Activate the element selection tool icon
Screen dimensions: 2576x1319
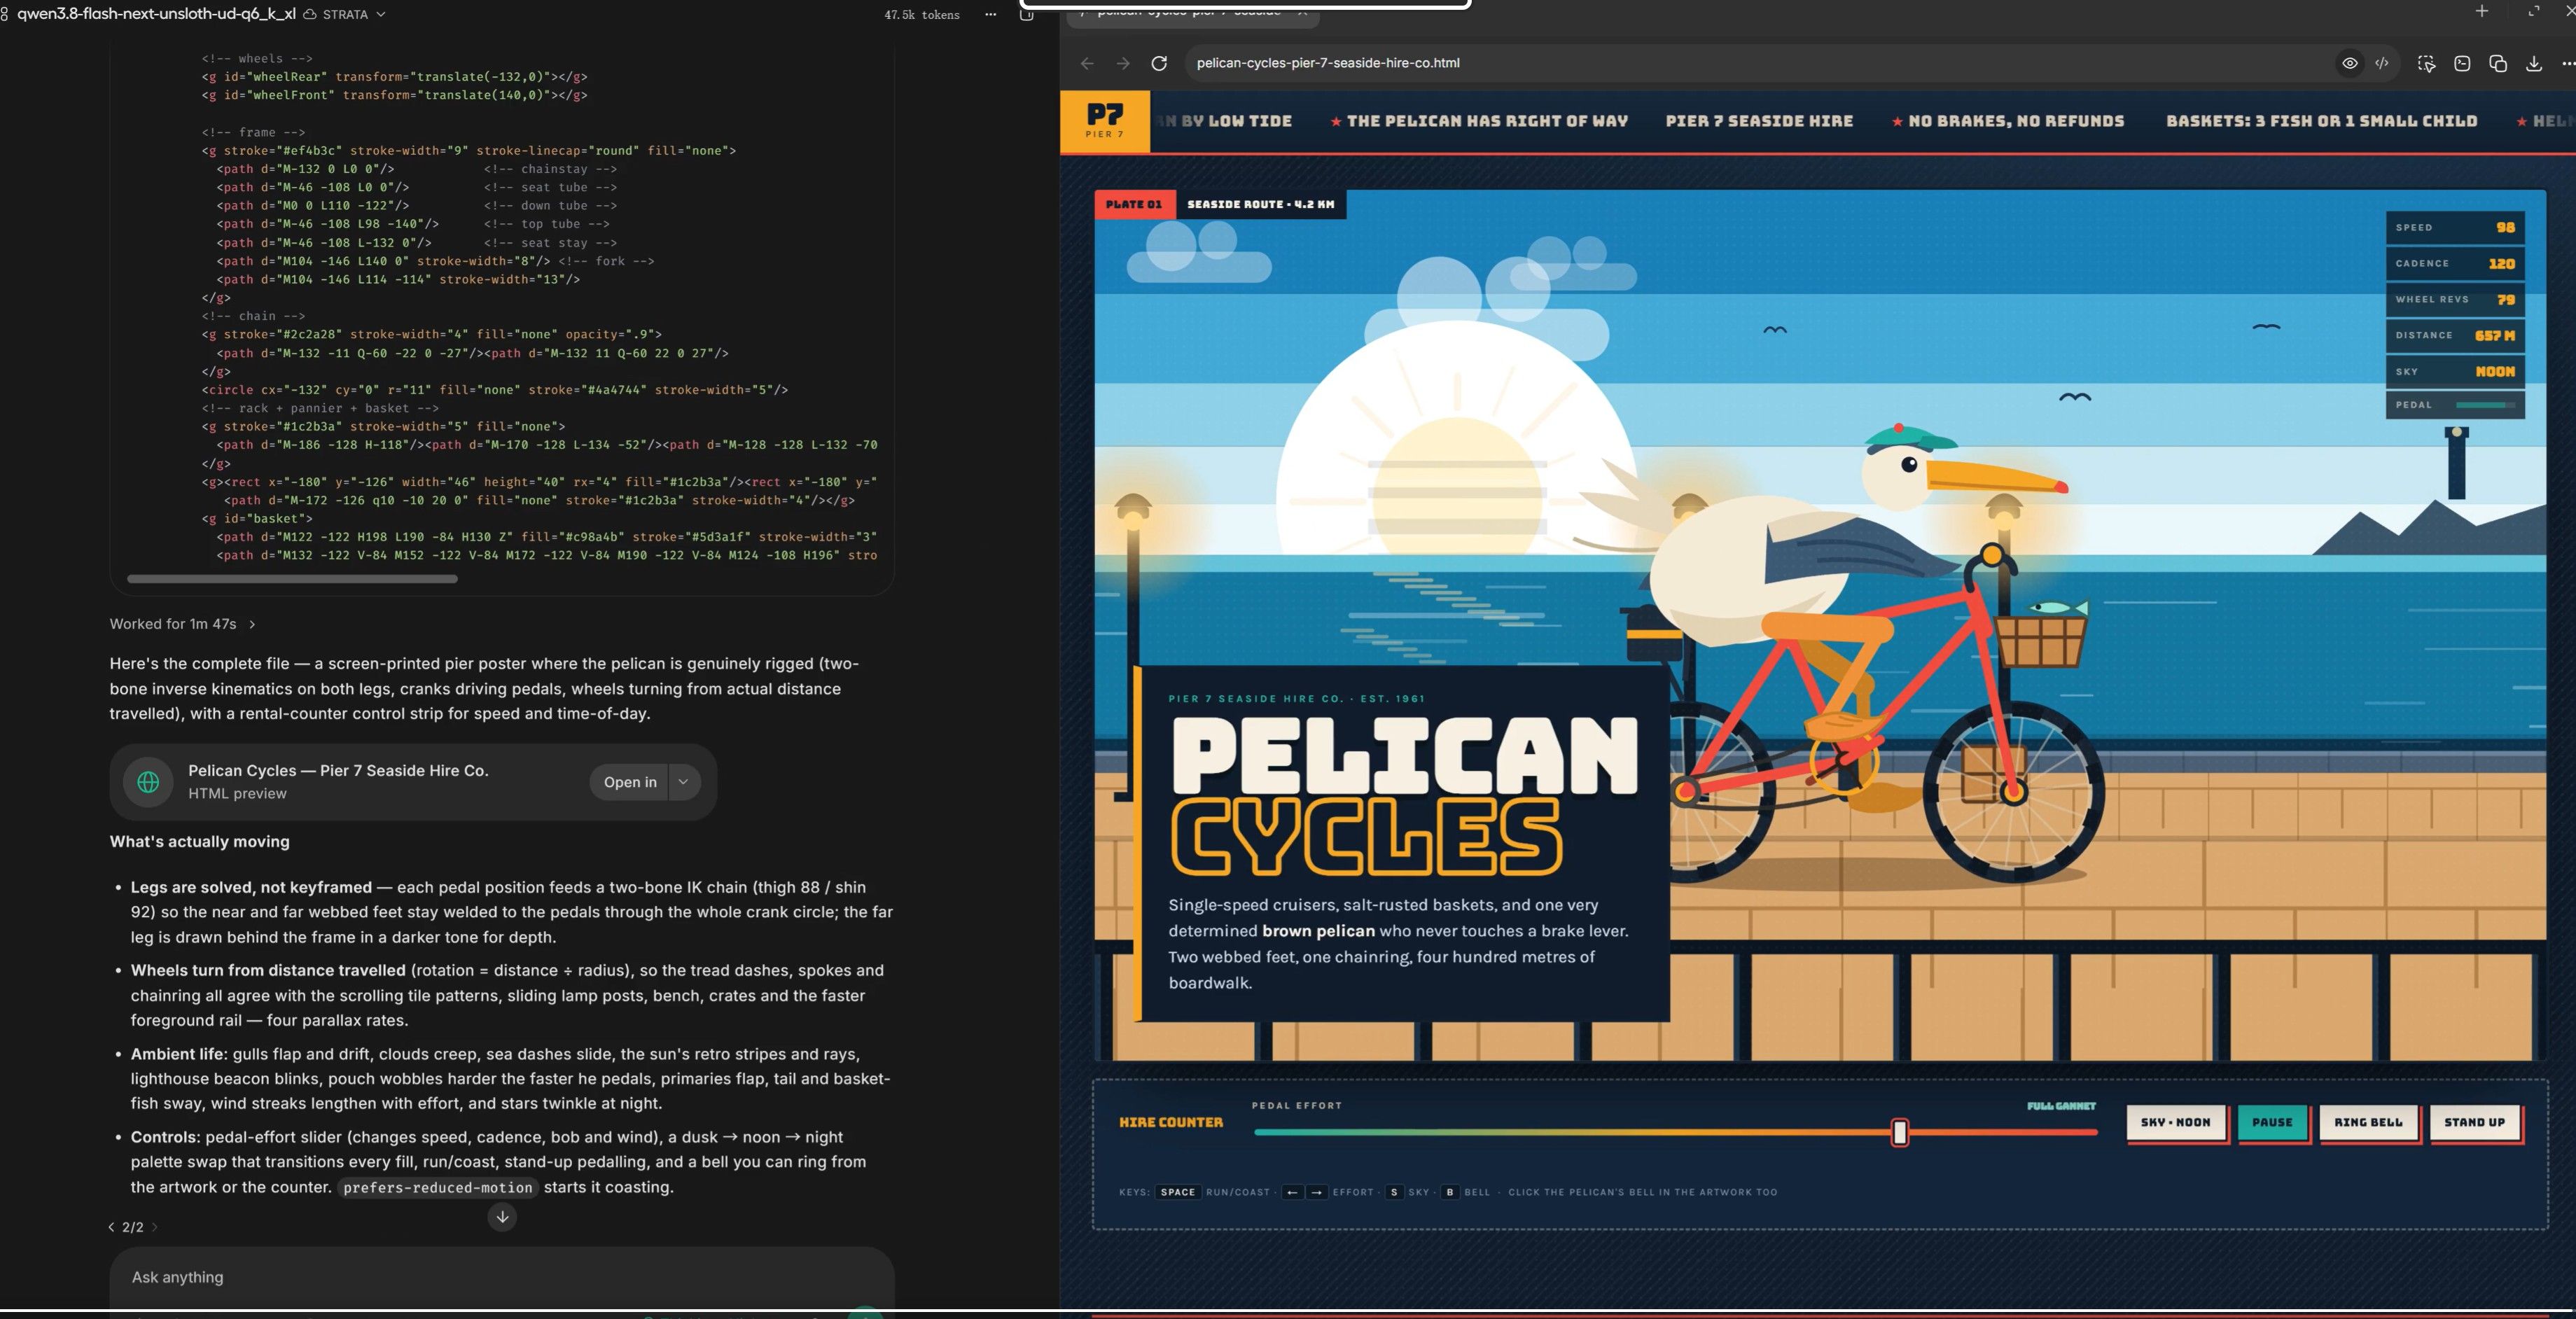pos(2426,63)
